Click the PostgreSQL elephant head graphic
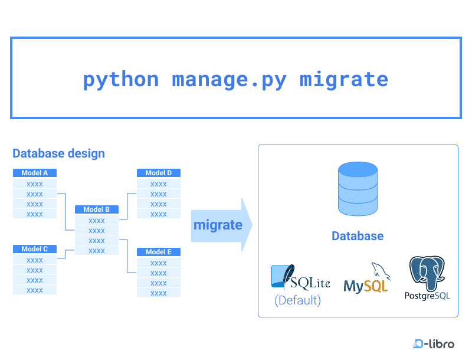The height and width of the screenshot is (354, 472). 426,273
